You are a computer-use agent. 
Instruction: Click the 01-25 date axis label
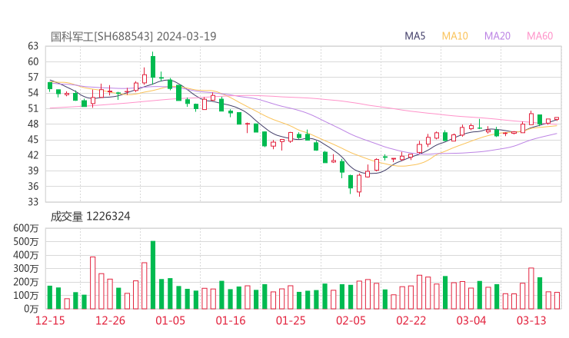[291, 320]
